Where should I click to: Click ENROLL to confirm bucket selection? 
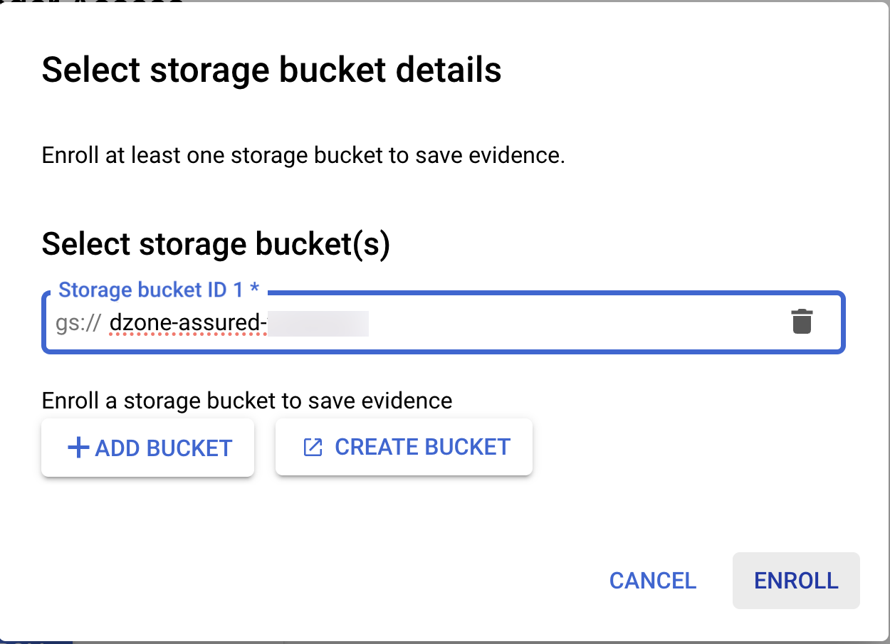coord(795,581)
